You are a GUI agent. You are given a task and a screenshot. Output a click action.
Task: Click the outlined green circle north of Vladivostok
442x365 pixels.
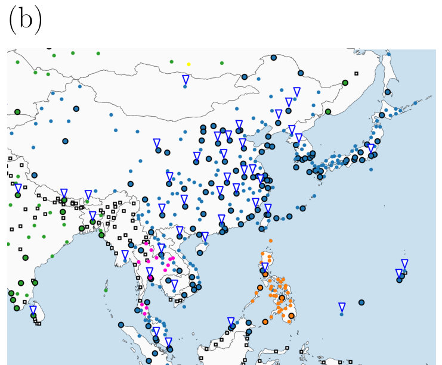[x=345, y=83]
